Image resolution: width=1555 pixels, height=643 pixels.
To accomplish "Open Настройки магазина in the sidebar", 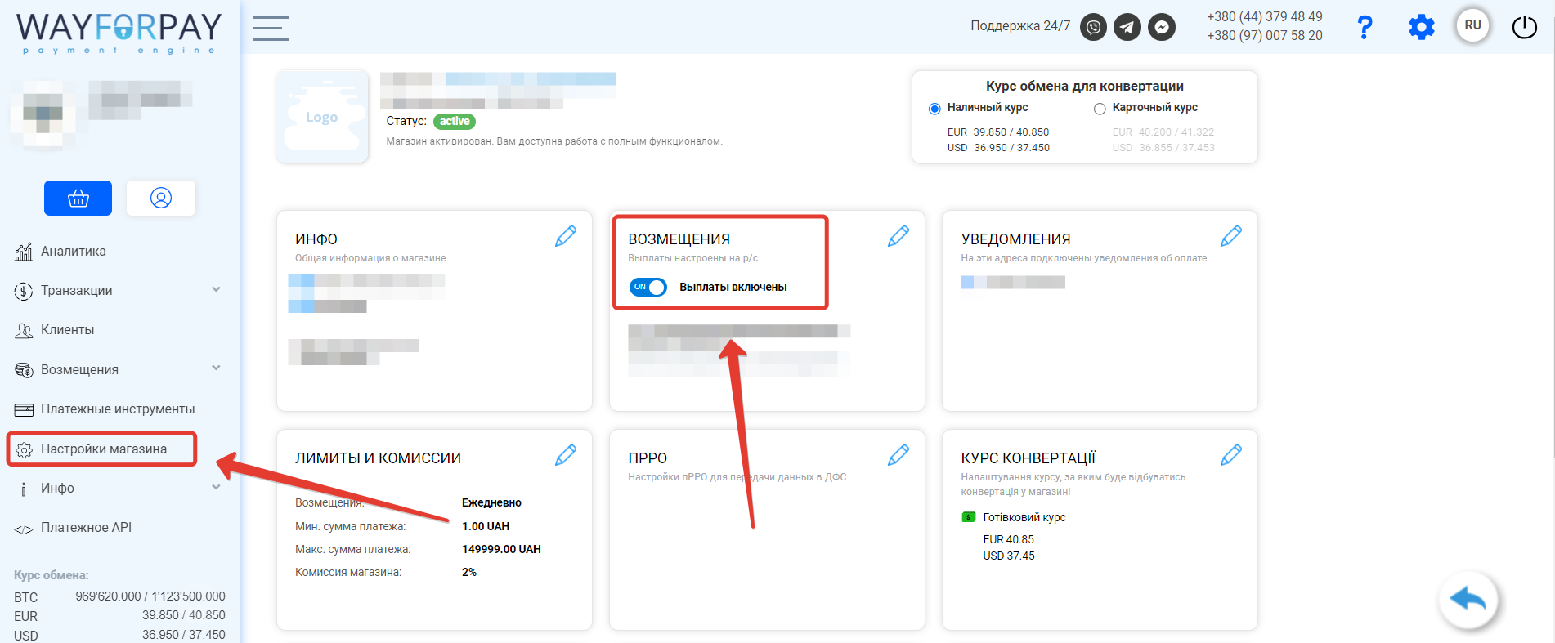I will pyautogui.click(x=103, y=449).
